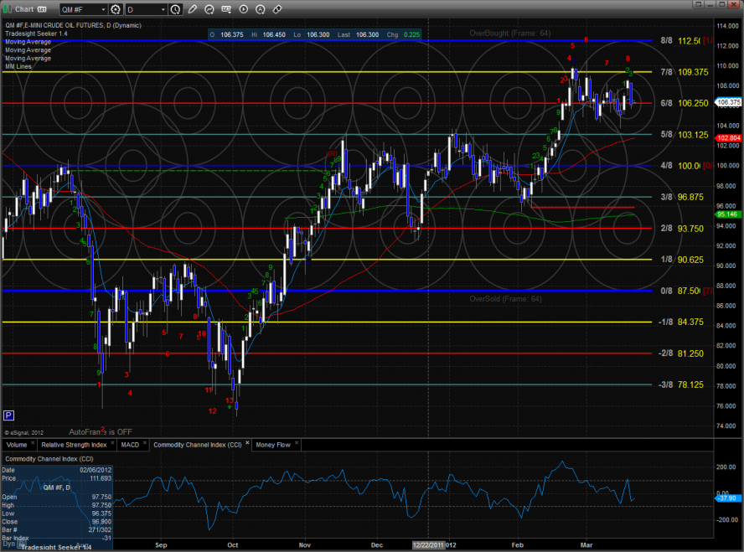Click the circled A icon in toolbar

pos(260,10)
